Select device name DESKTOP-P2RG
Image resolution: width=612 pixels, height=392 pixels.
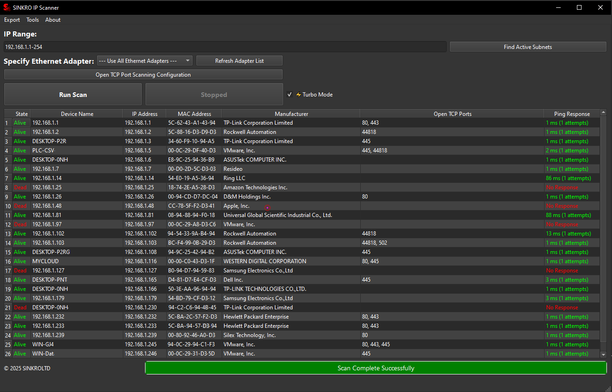[x=51, y=252]
